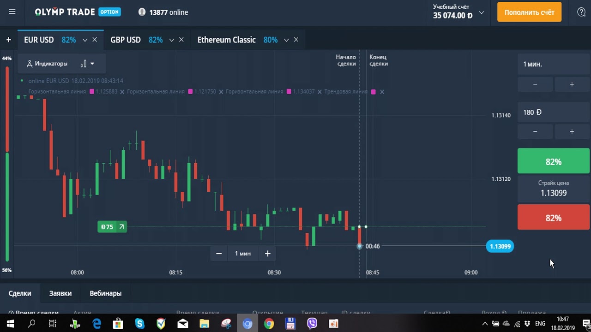Add a new asset tab with plus
591x332 pixels.
click(8, 40)
